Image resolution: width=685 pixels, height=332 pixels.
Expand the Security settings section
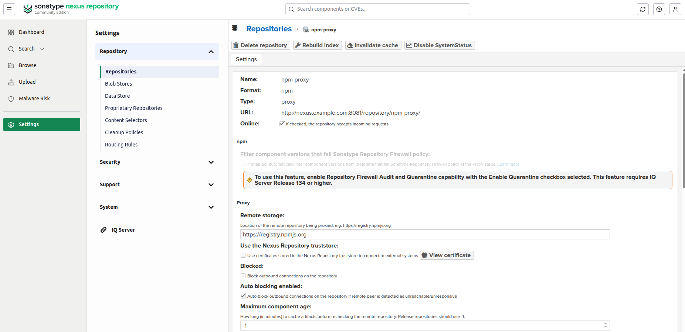(157, 162)
